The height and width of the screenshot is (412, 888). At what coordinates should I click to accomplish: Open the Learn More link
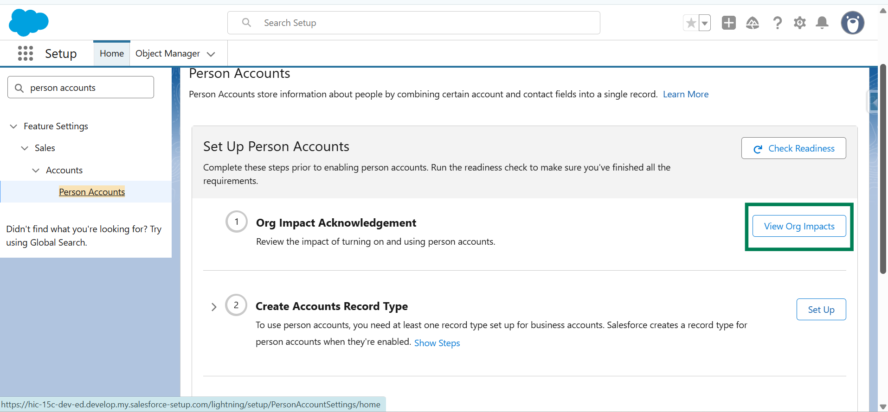click(685, 94)
